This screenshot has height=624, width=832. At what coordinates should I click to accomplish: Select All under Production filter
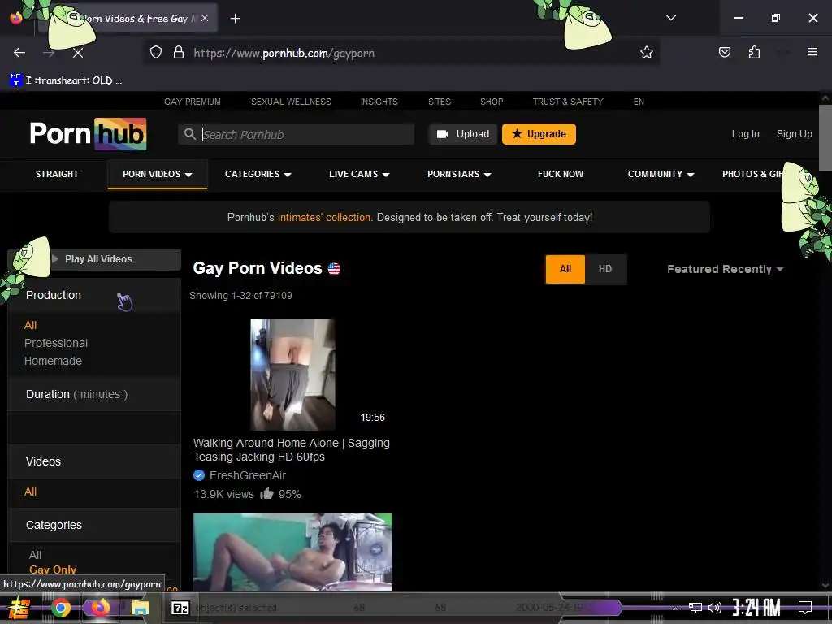coord(30,325)
